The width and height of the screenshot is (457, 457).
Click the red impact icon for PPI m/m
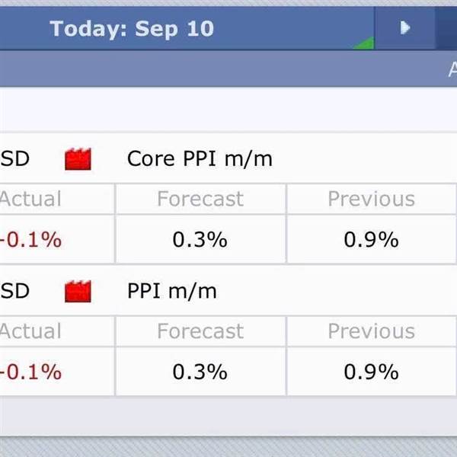point(78,292)
